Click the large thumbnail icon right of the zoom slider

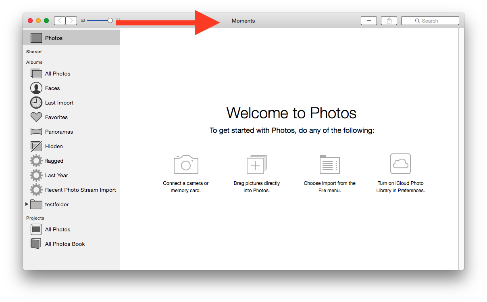click(x=117, y=21)
